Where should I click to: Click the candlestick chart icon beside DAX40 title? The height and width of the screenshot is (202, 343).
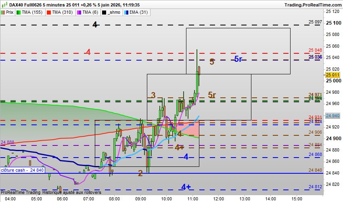4,4
